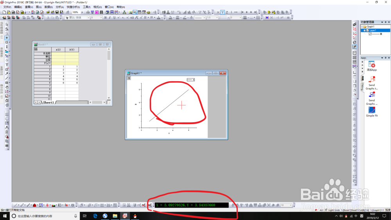Open the zoom 100% dropdown
The width and height of the screenshot is (391, 220).
[x=82, y=12]
